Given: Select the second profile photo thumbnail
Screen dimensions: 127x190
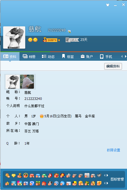Looking at the screenshot, I should [27, 82].
